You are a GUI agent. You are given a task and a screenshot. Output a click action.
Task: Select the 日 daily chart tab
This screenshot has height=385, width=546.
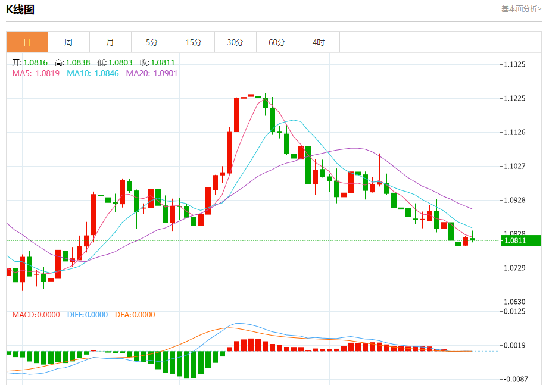pyautogui.click(x=27, y=42)
